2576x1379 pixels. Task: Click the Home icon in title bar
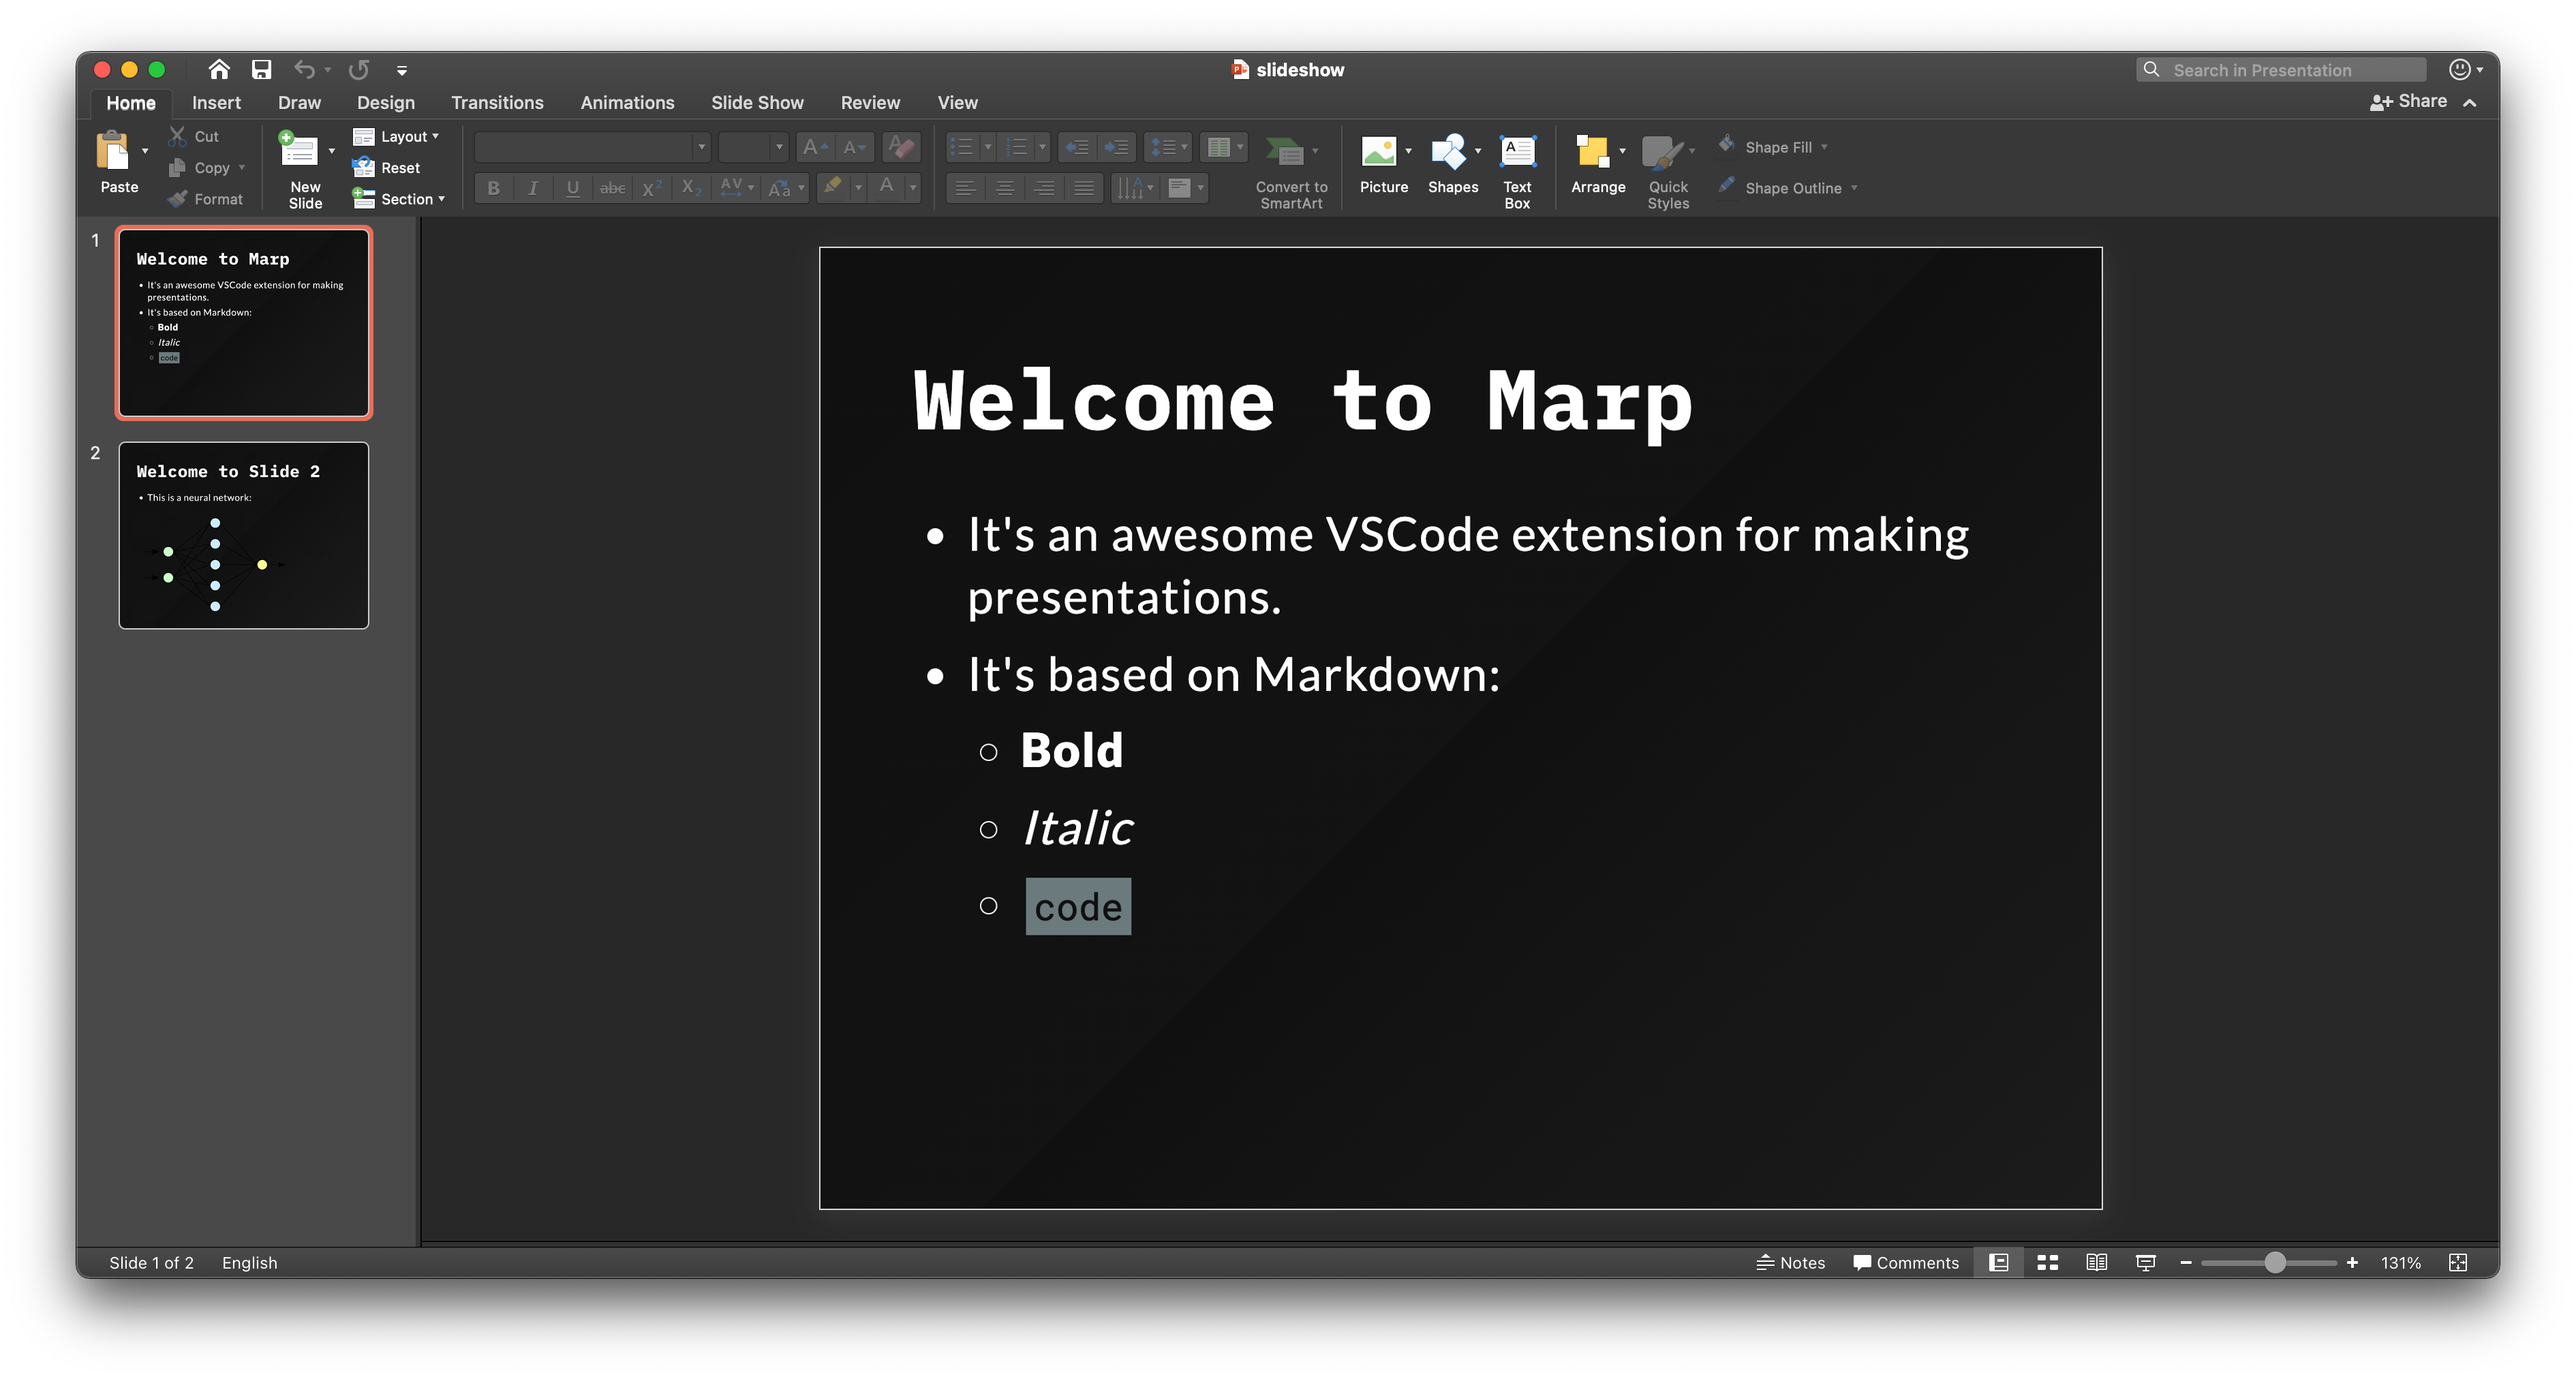click(x=219, y=69)
